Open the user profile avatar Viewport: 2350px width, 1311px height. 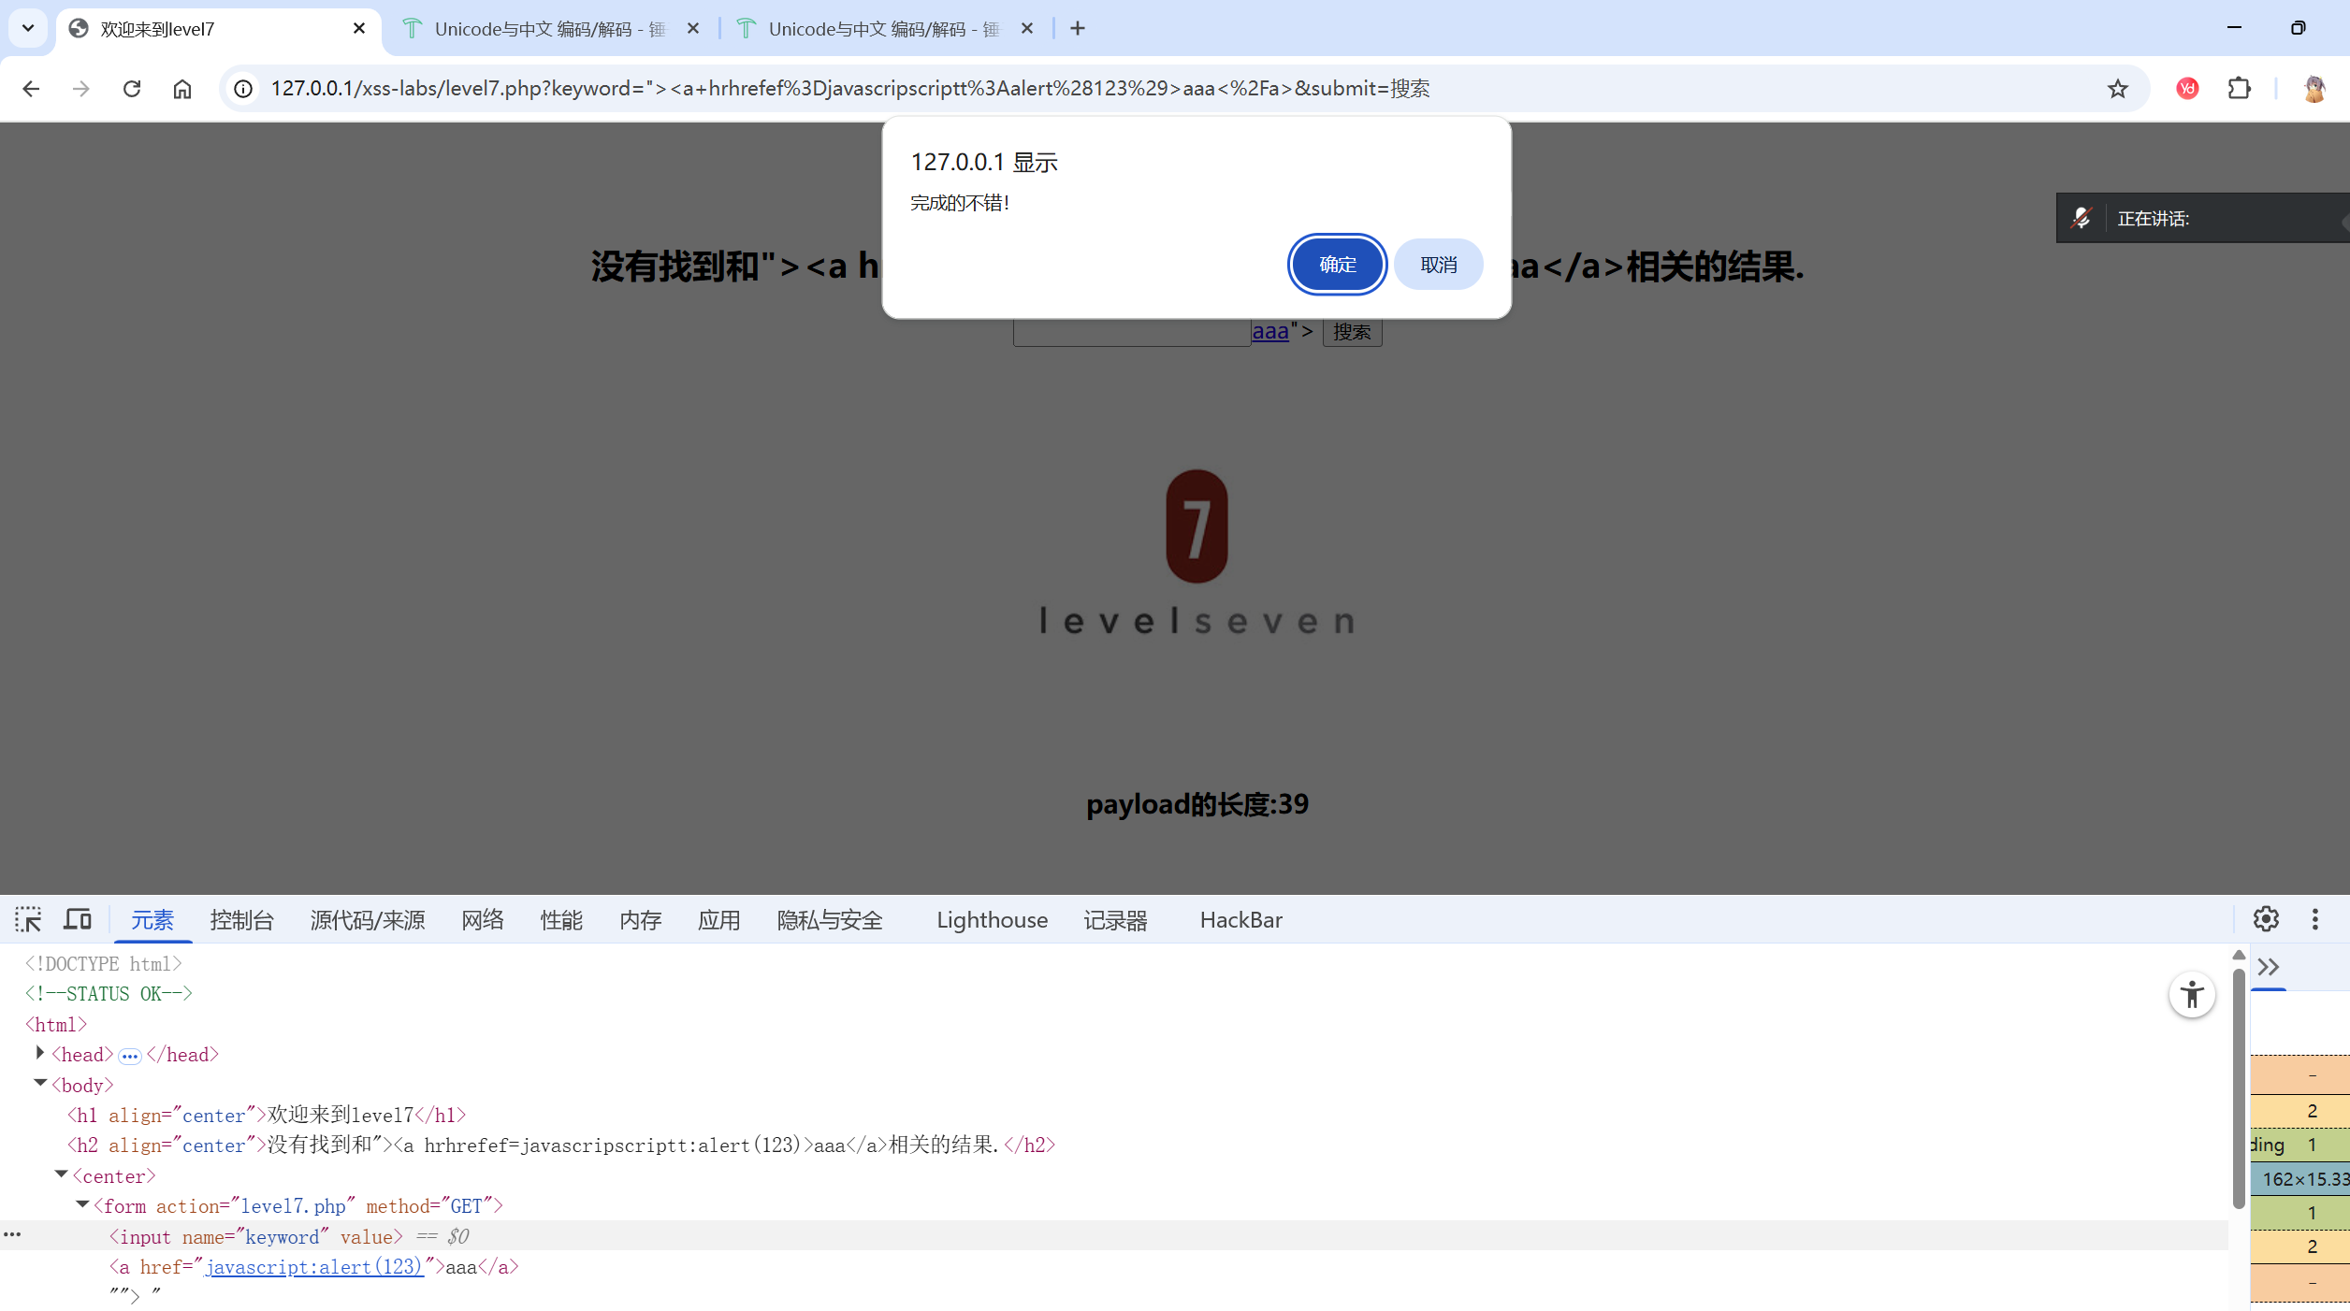tap(2314, 89)
